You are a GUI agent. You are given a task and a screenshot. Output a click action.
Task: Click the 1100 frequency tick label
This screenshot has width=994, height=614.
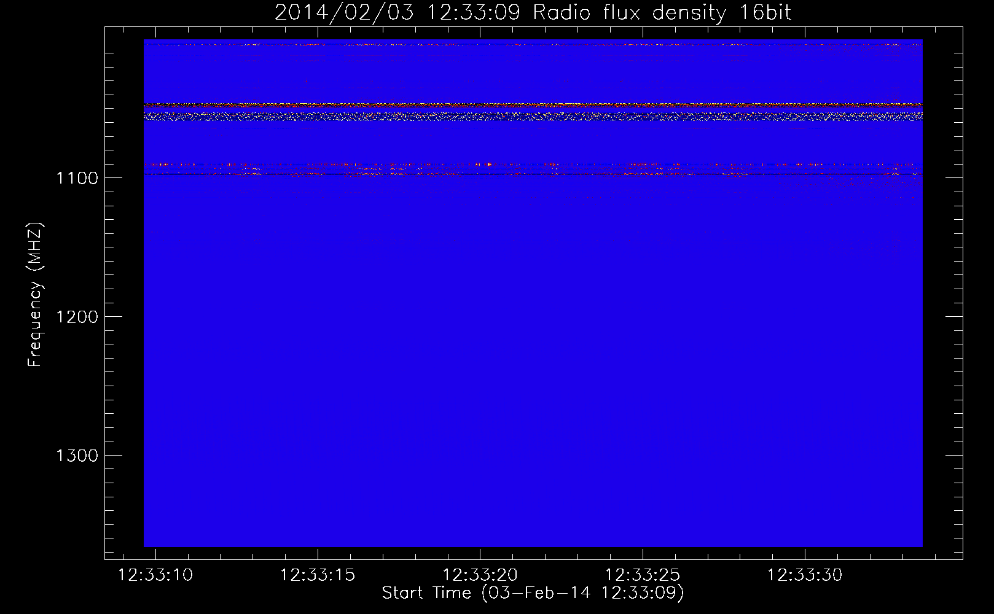(77, 178)
